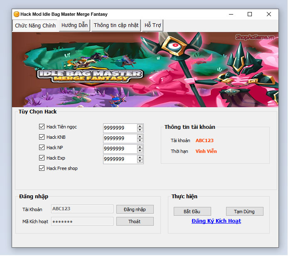
Task: Switch to the Chức Năng Chính tab
Action: pyautogui.click(x=35, y=25)
